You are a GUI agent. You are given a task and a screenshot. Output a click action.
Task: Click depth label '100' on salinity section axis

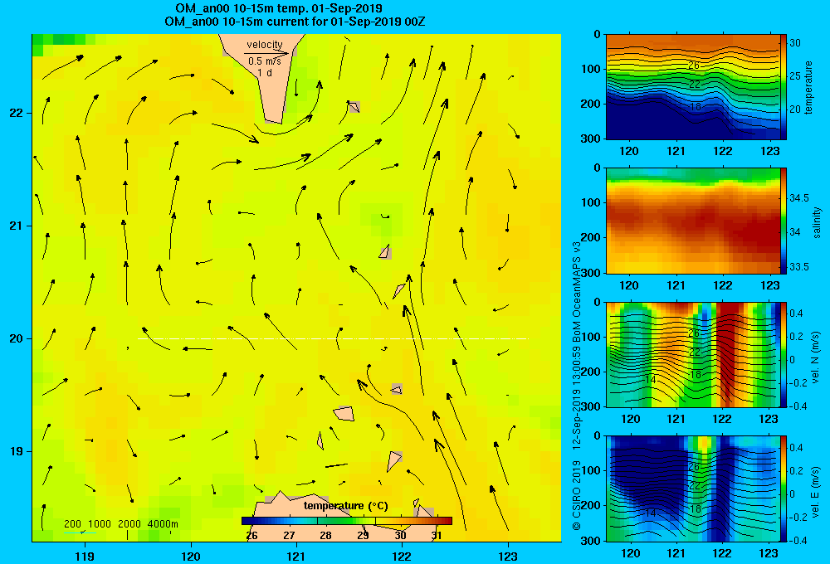pyautogui.click(x=592, y=202)
